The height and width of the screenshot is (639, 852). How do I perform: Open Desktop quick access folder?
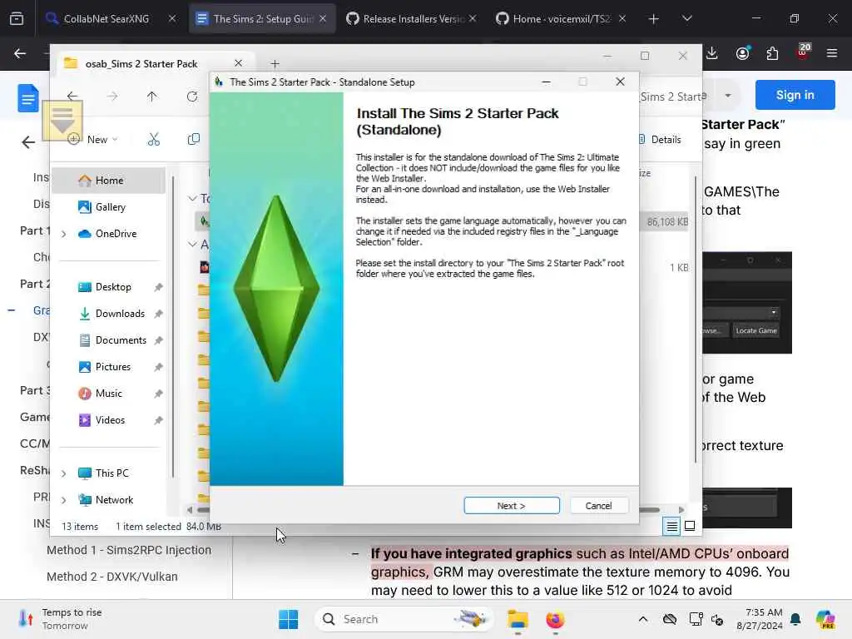coord(113,287)
